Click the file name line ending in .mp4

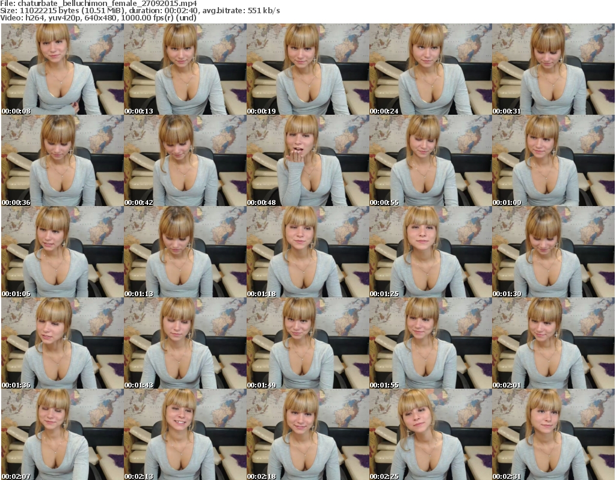99,3
